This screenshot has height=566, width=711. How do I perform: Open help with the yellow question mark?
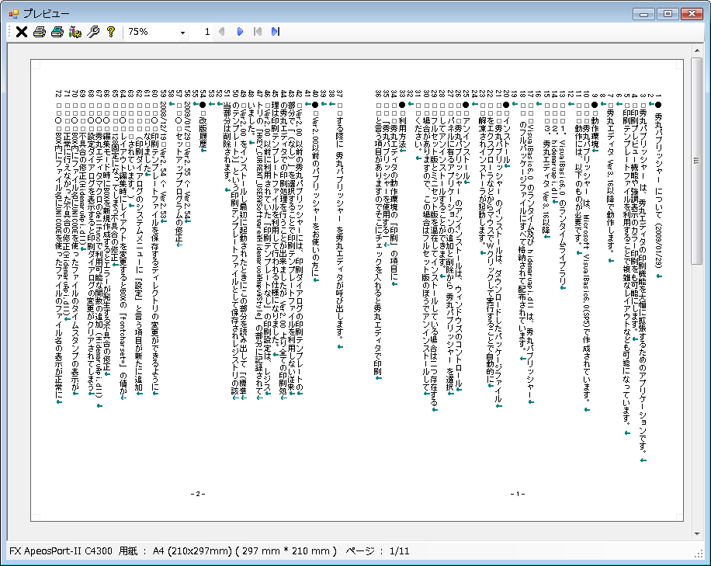[x=111, y=32]
